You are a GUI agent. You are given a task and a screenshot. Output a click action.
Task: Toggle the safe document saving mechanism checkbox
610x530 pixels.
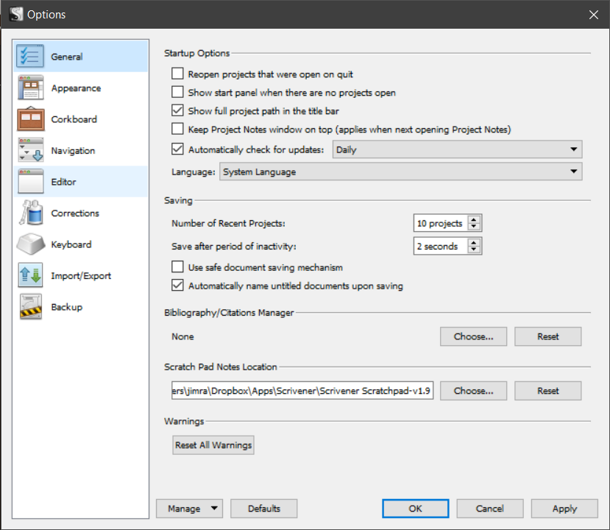coord(177,267)
